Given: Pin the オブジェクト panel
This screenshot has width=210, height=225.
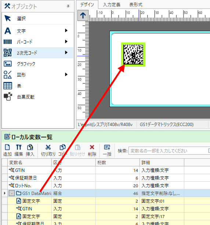Looking at the screenshot, I should 68,6.
